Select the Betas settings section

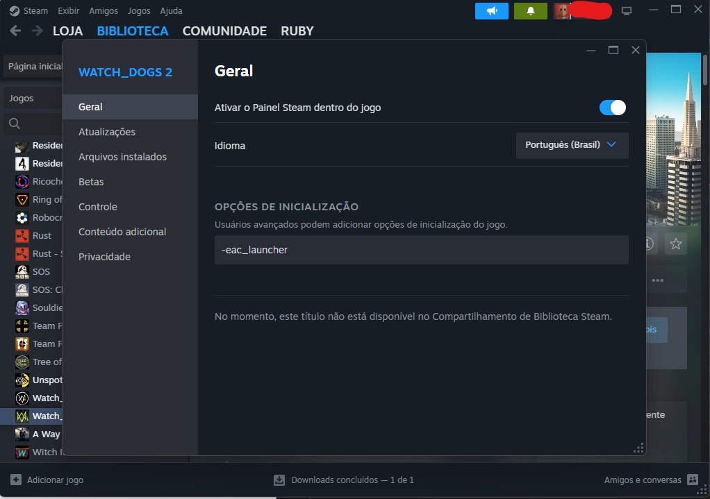click(x=130, y=181)
